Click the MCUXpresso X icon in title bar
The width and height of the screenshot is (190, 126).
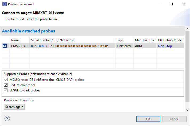coord(4,4)
